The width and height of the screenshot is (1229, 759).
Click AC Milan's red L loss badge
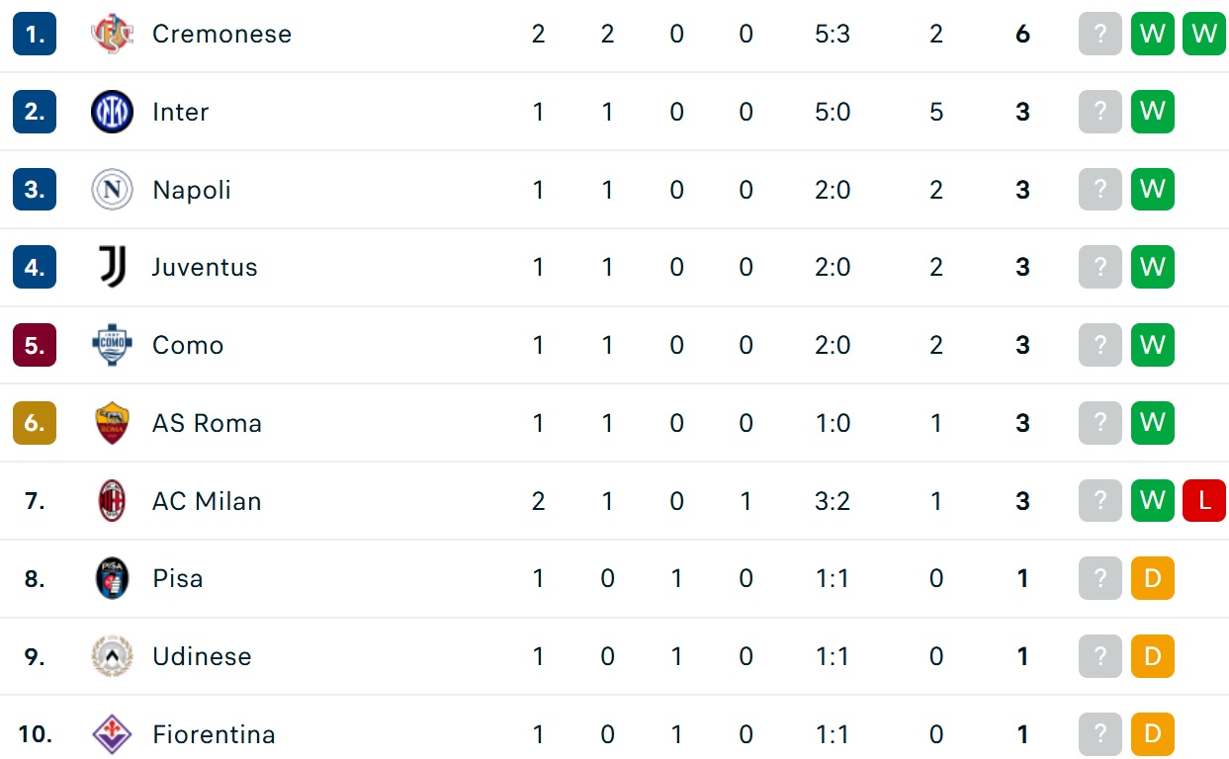[1204, 501]
